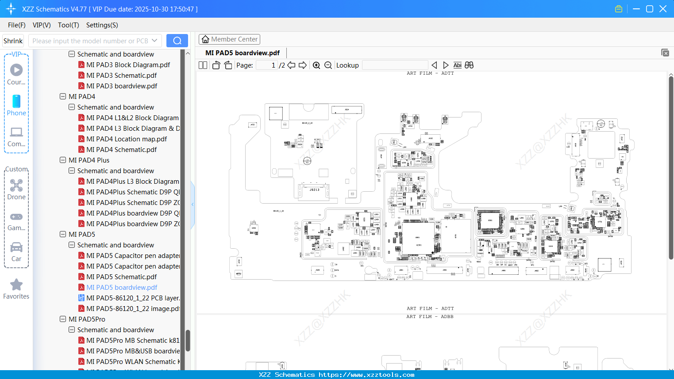Zoom out of the boardview
The width and height of the screenshot is (674, 379).
[x=328, y=65]
